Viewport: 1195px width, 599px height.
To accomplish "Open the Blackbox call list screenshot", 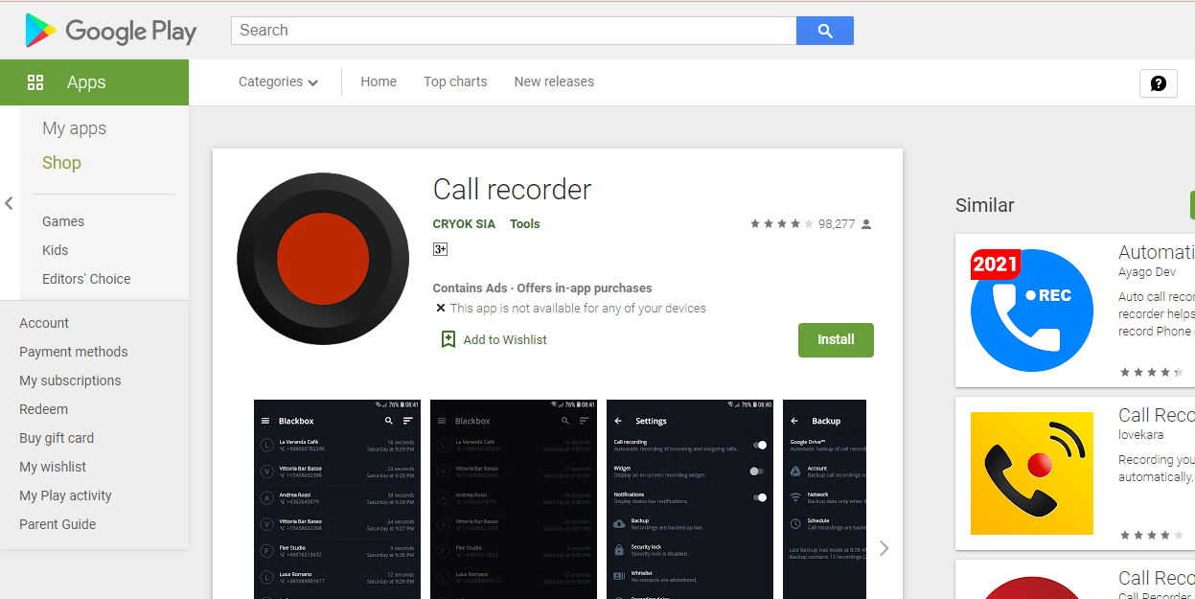I will click(337, 499).
